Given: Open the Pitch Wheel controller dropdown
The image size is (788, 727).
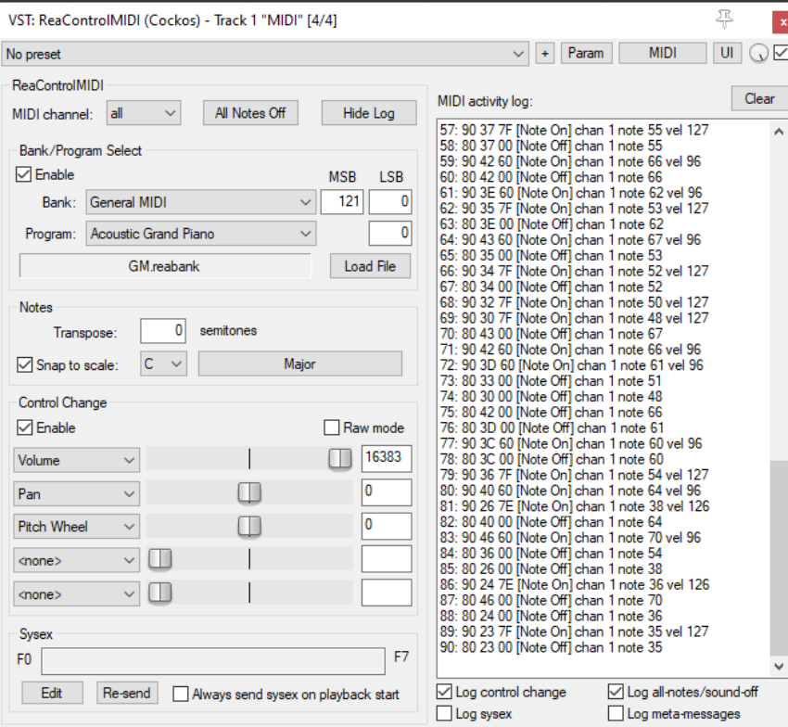Looking at the screenshot, I should (x=76, y=527).
